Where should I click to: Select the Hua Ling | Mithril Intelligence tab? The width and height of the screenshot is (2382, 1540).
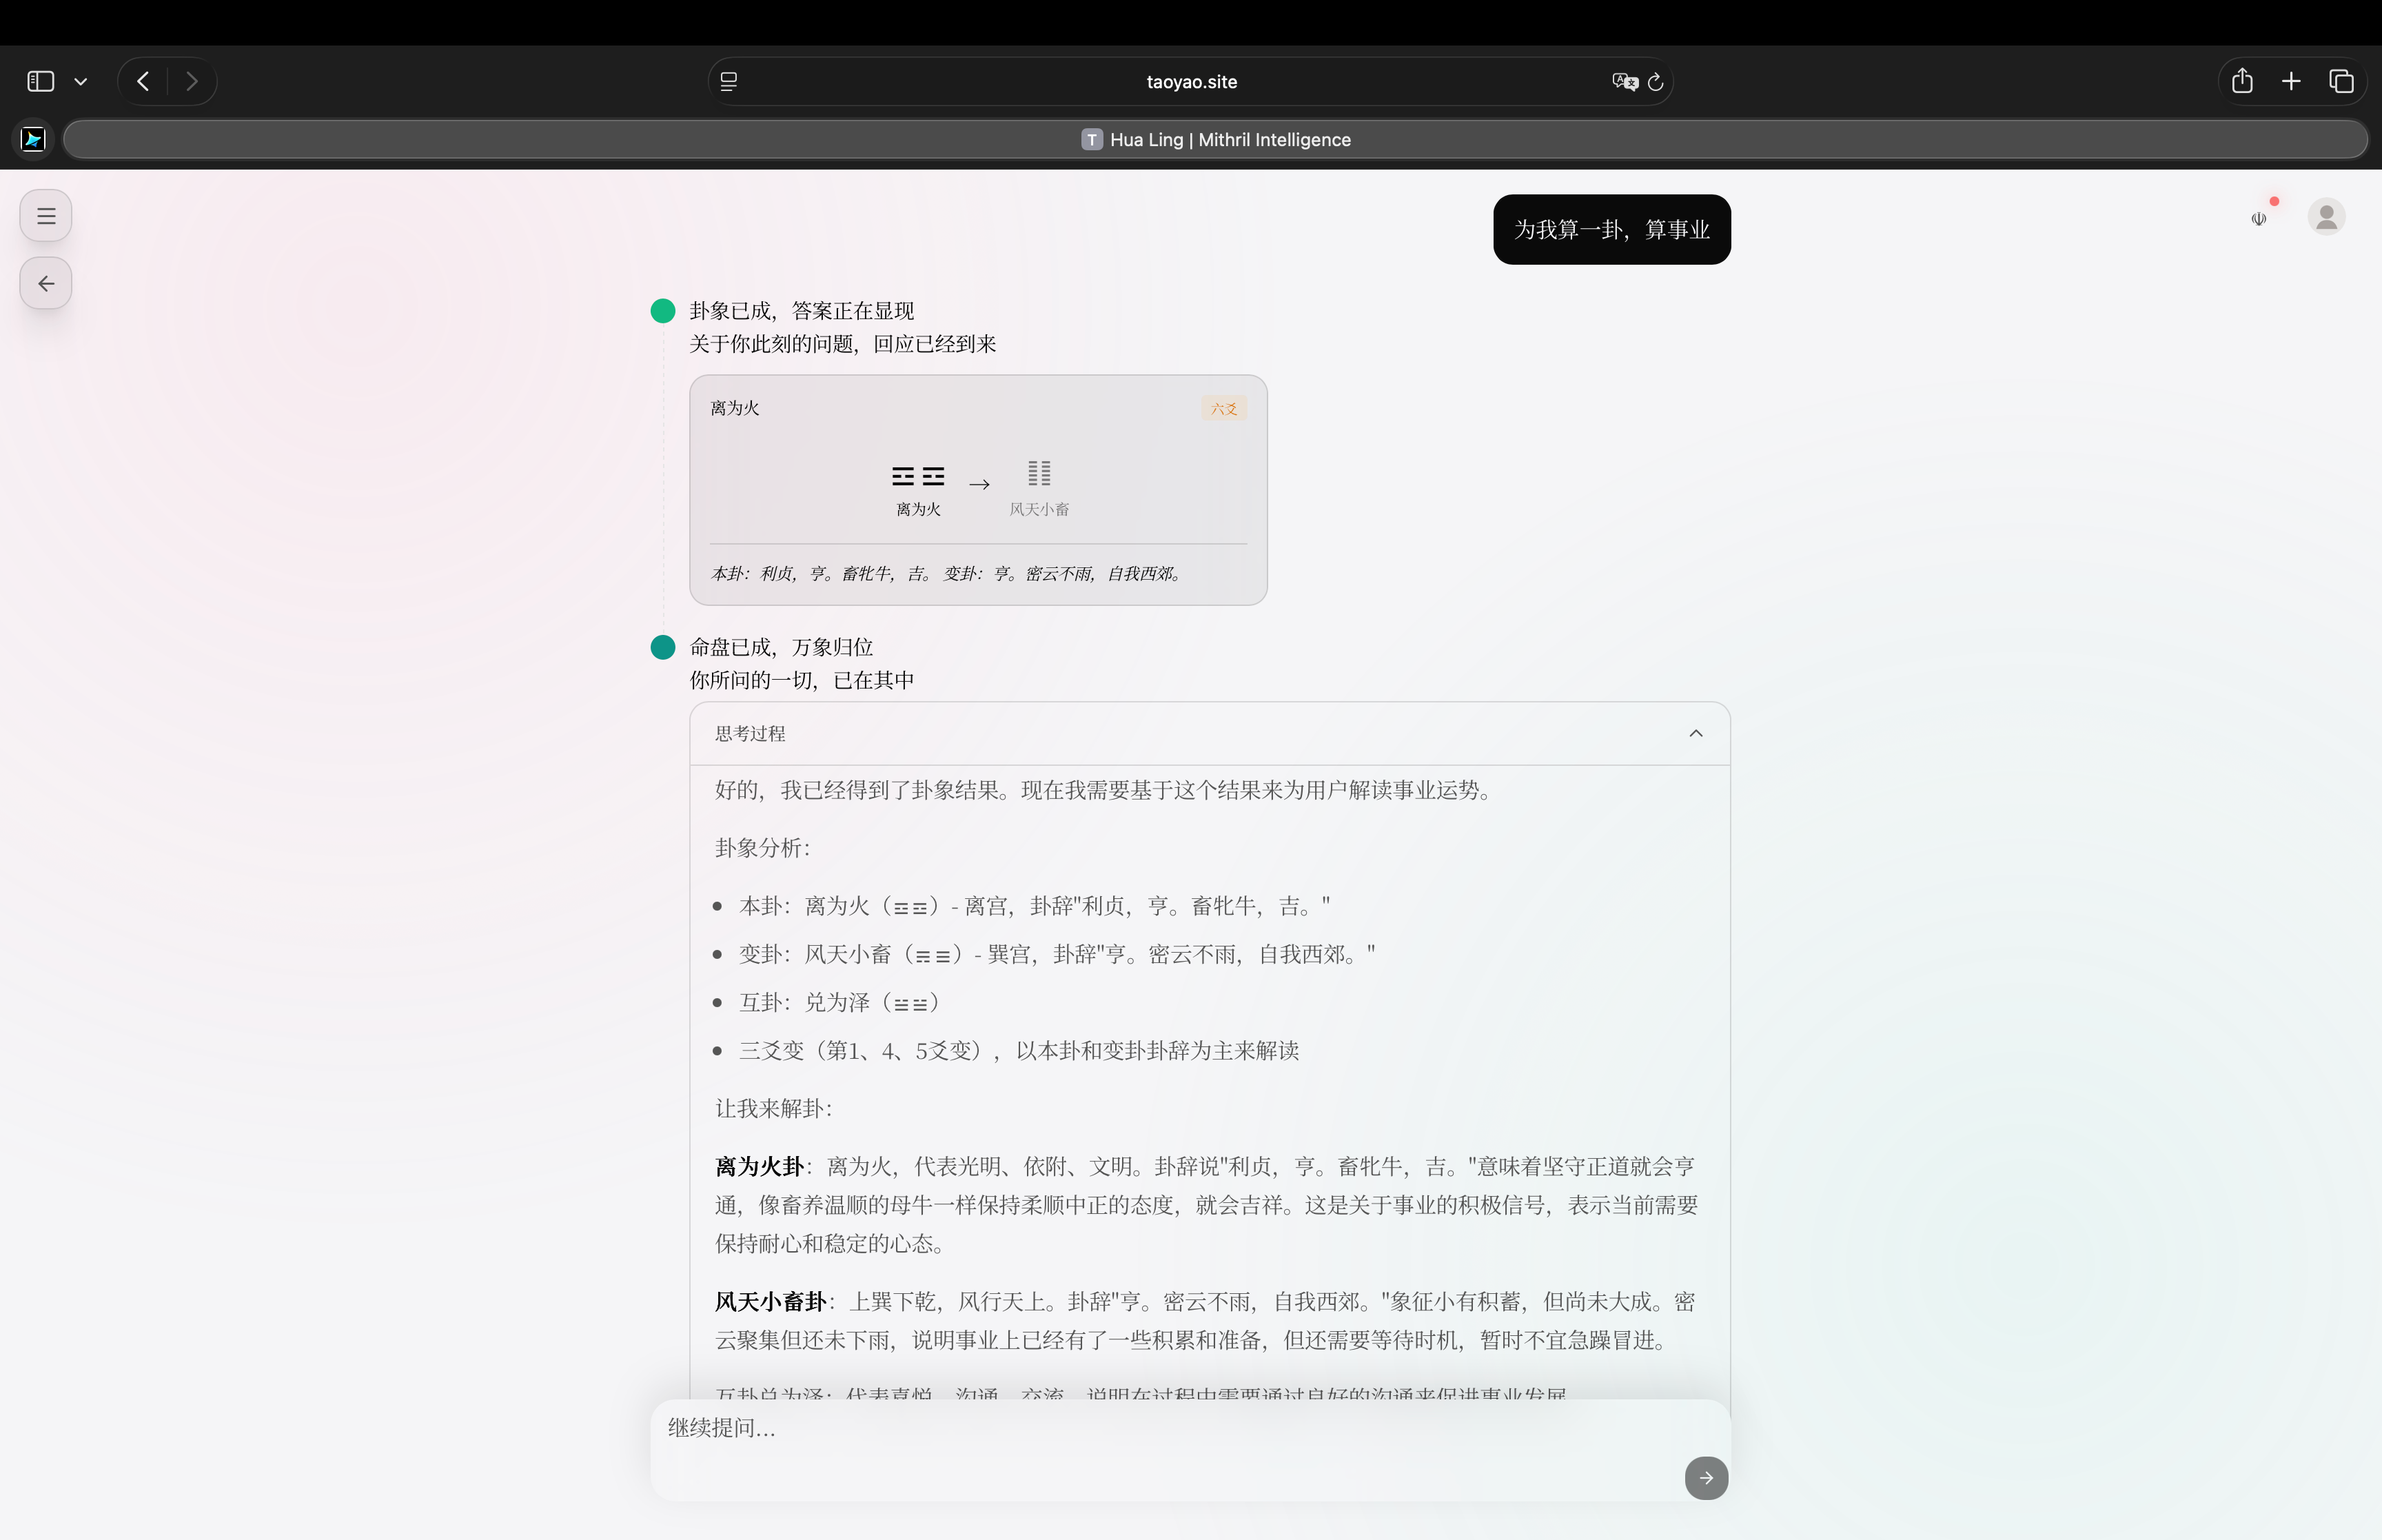coord(1216,139)
